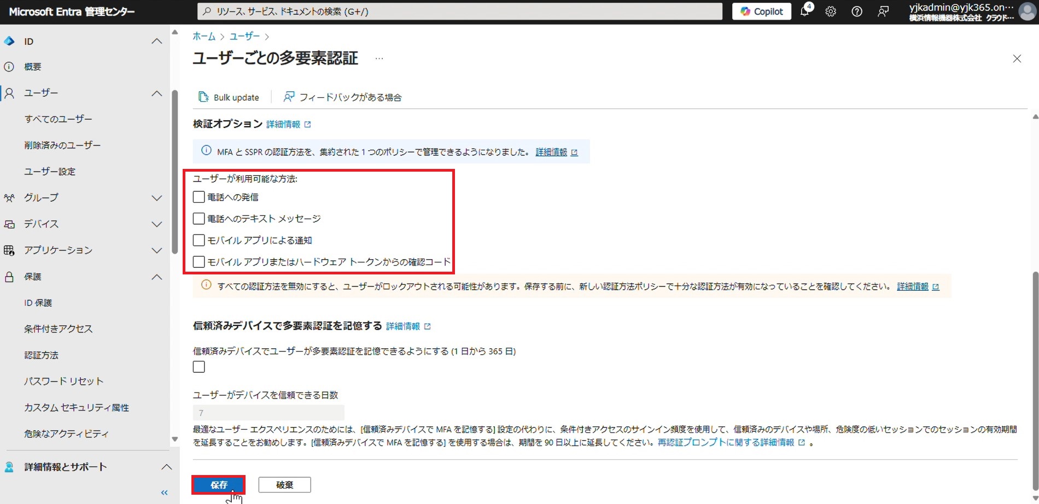Click the 保存 button
Image resolution: width=1039 pixels, height=504 pixels.
pos(219,485)
